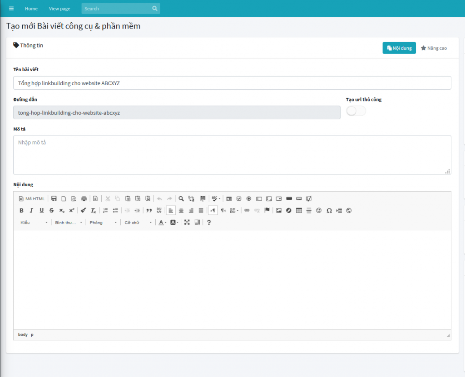The image size is (465, 377).
Task: Insert a smiley emoticon
Action: tap(319, 210)
